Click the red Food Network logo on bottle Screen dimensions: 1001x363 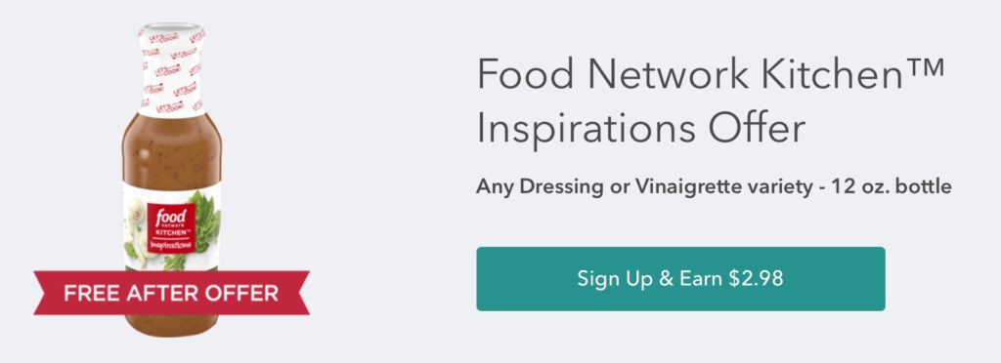[171, 228]
